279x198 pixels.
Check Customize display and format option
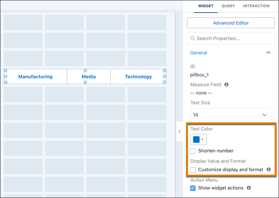coord(193,170)
